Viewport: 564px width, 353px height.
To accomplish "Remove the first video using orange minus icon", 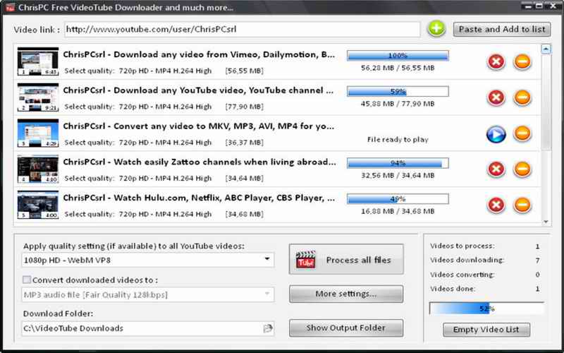I will tap(522, 61).
